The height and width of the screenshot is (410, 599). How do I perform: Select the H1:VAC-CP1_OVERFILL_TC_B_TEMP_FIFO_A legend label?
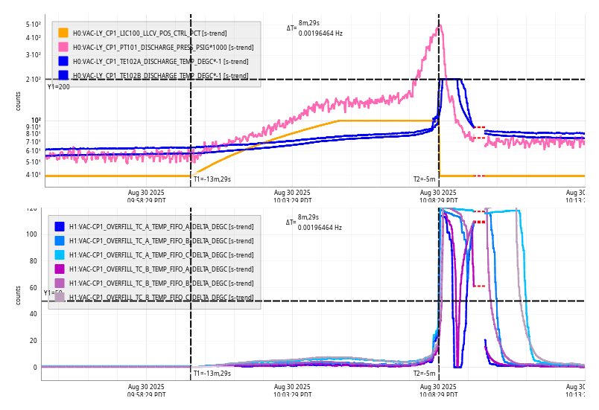point(161,269)
